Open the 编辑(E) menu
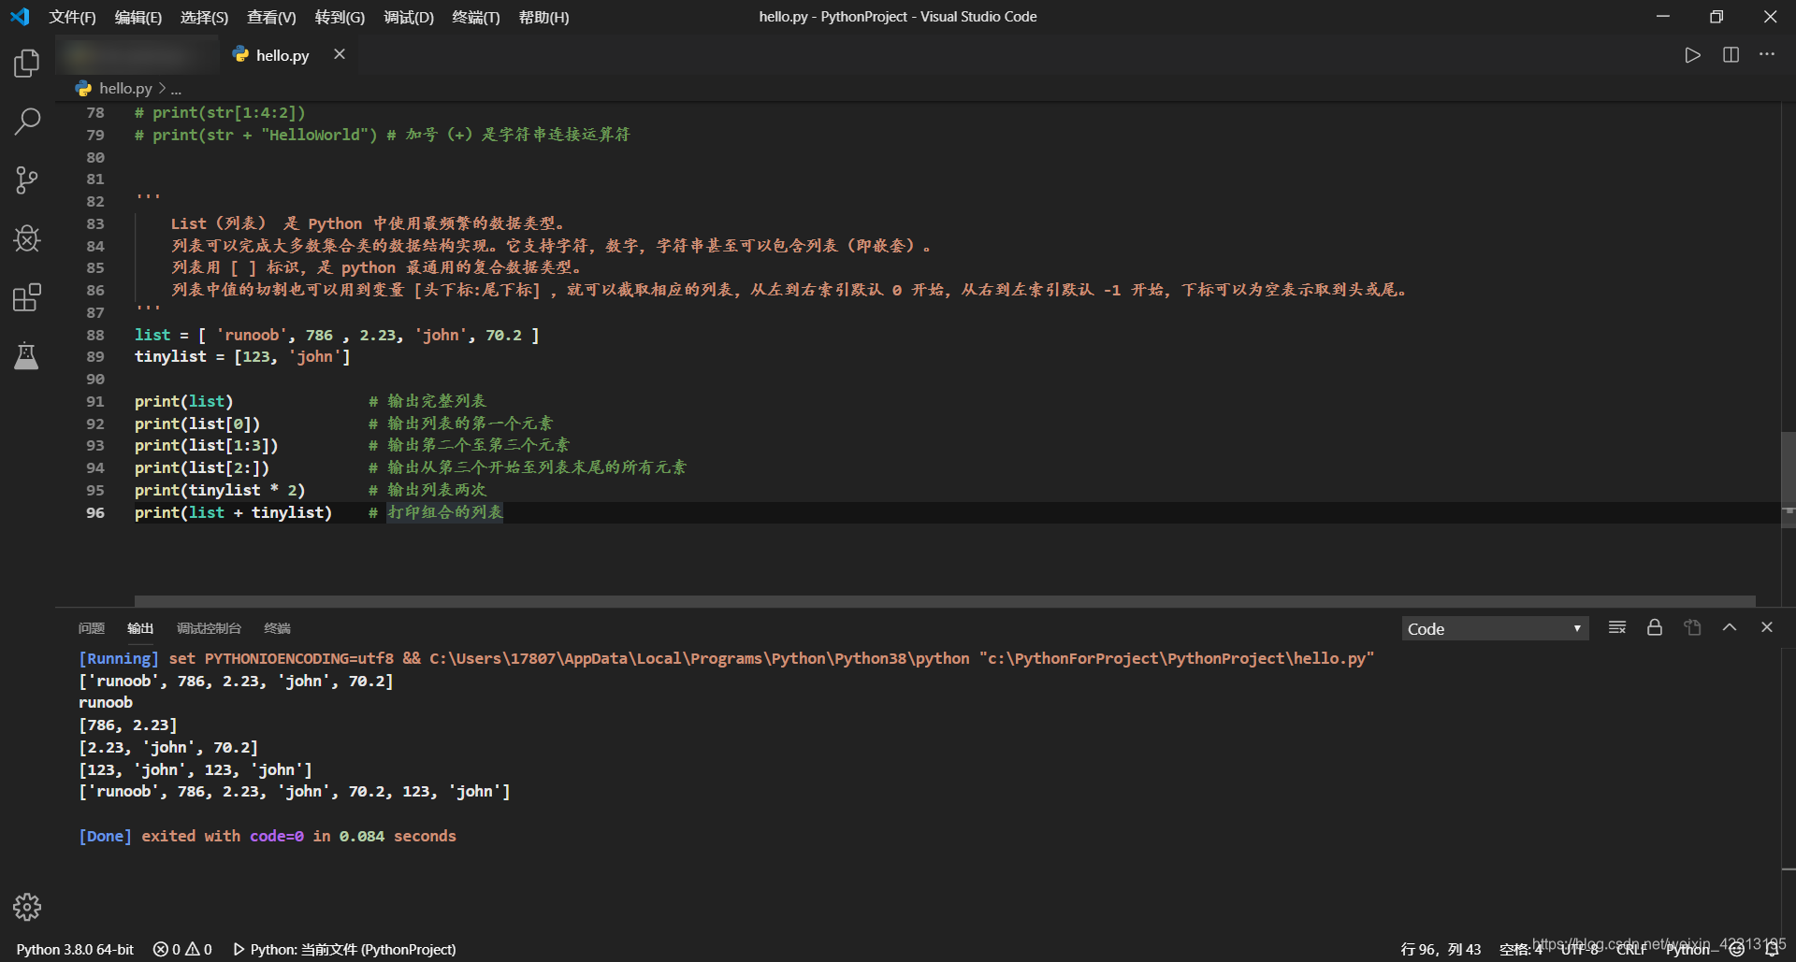This screenshot has width=1796, height=962. coord(138,17)
